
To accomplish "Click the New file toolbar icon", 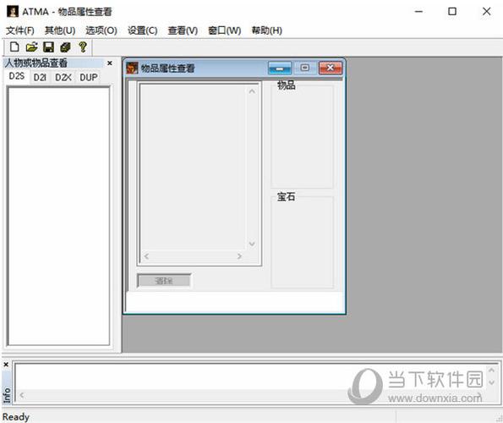I will tap(14, 47).
